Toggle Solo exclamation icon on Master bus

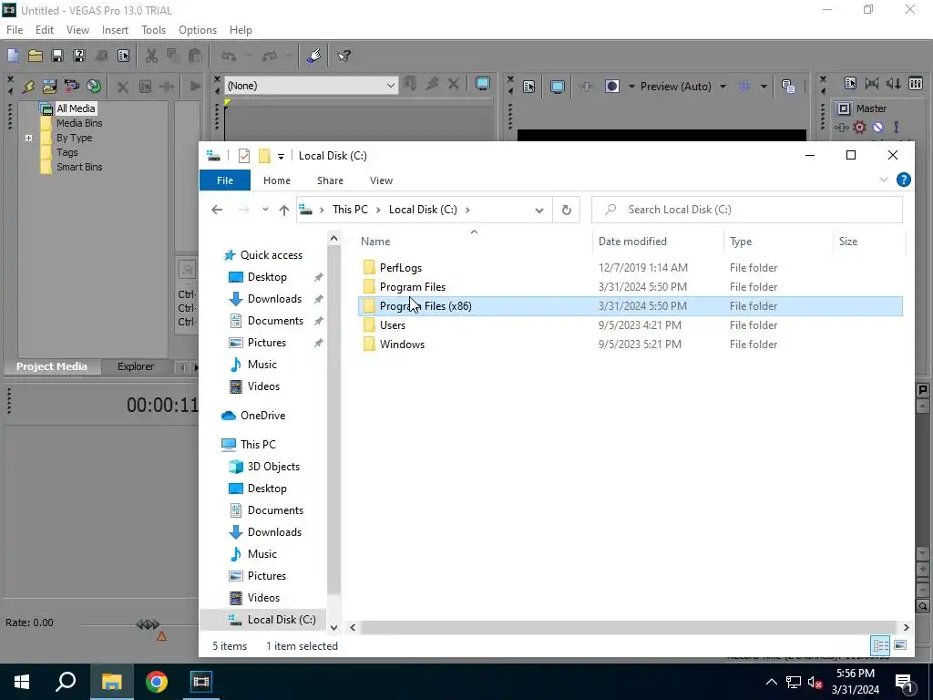[x=897, y=127]
